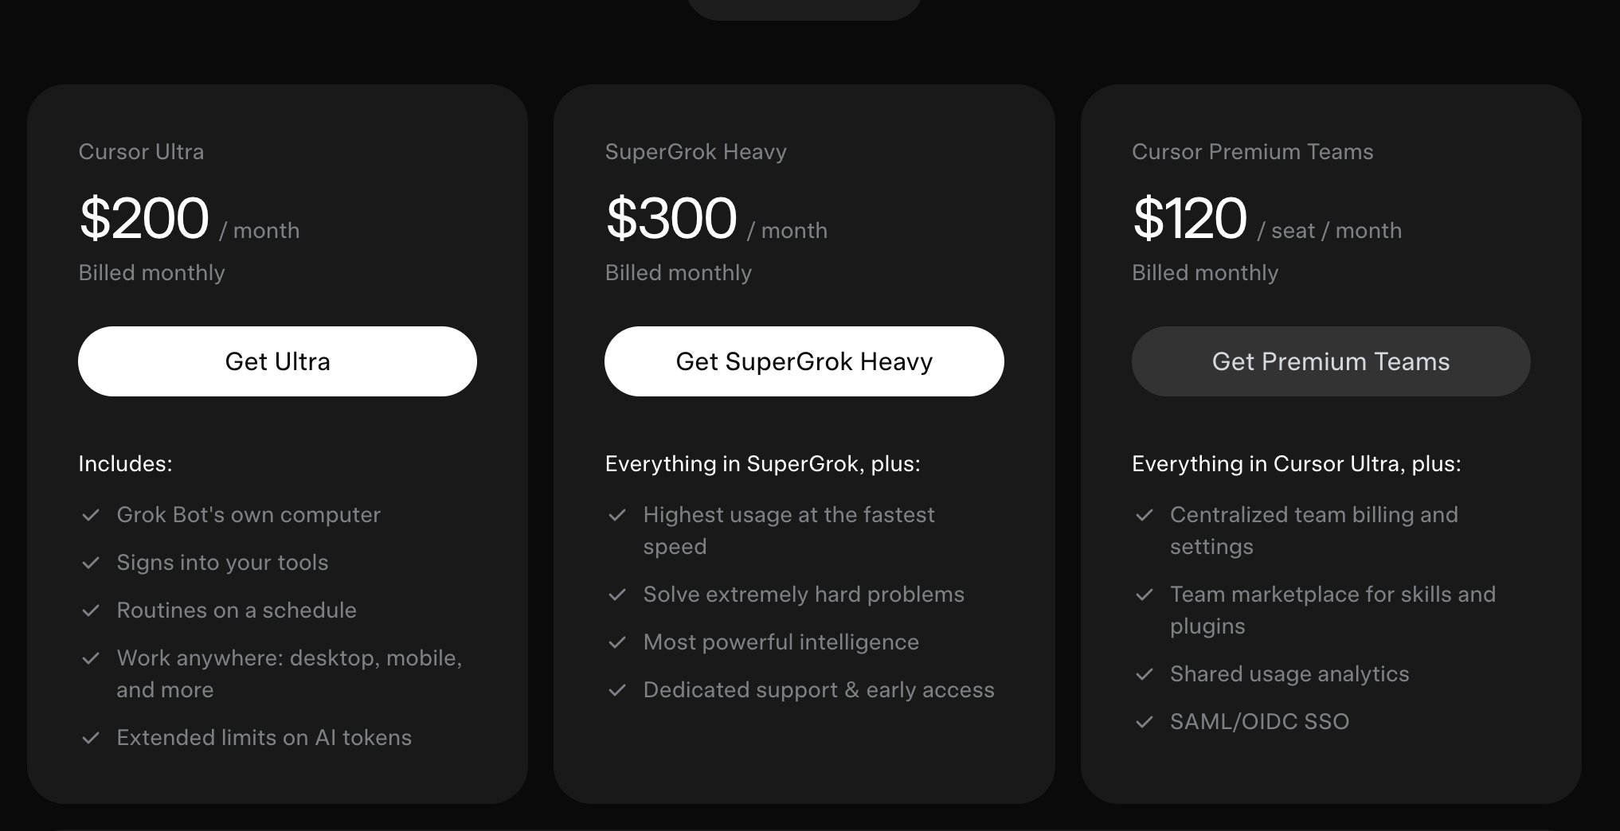Select the SuperGrok Heavy plan title
This screenshot has height=831, width=1620.
pos(696,151)
